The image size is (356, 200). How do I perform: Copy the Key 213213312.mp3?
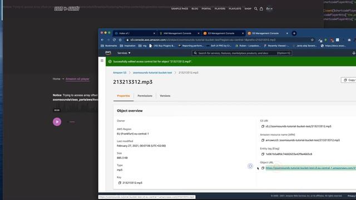point(120,183)
